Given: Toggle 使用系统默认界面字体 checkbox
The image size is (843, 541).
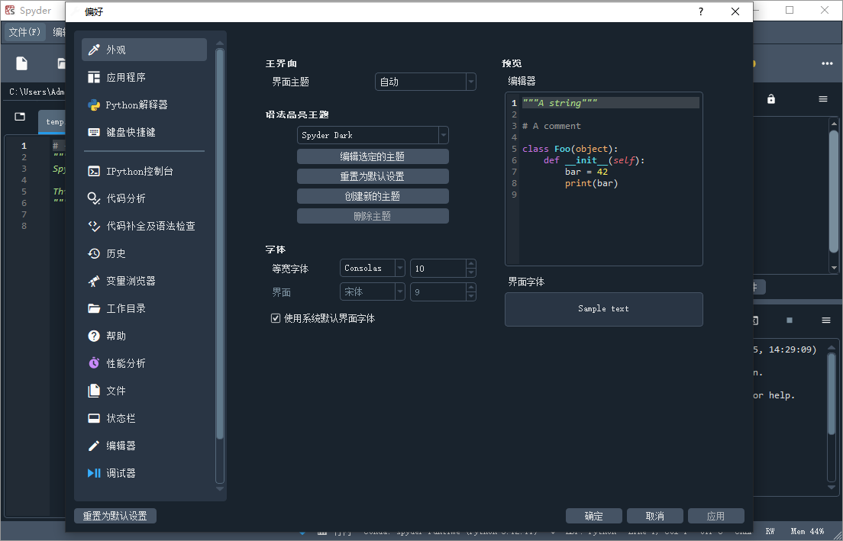Looking at the screenshot, I should coord(276,319).
